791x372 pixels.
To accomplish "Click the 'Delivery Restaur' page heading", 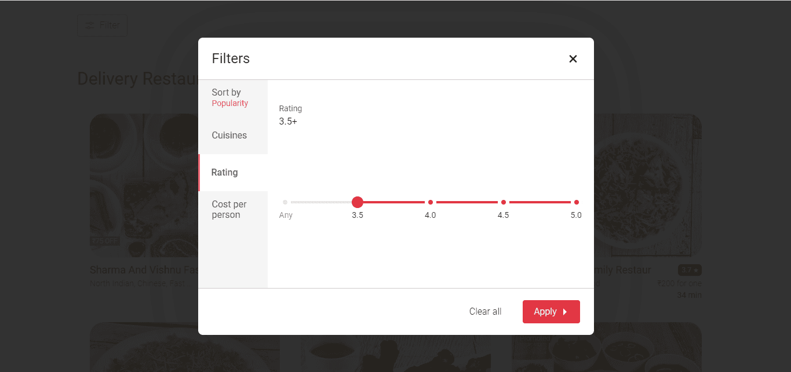I will [138, 79].
